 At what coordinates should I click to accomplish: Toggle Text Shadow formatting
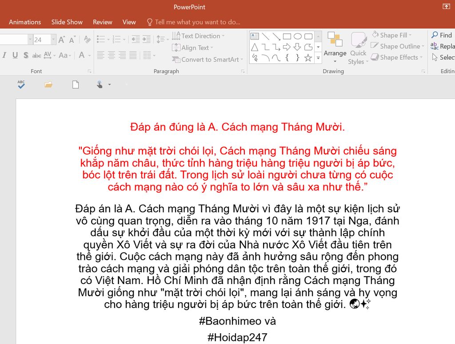(26, 55)
